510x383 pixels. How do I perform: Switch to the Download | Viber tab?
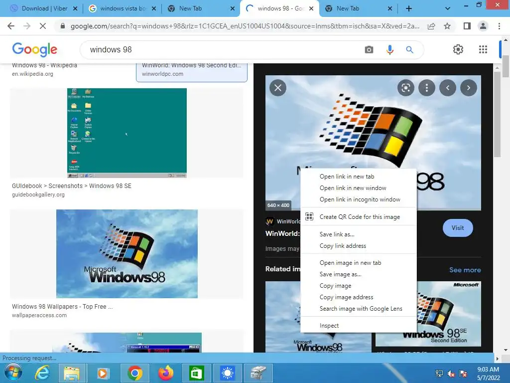44,8
